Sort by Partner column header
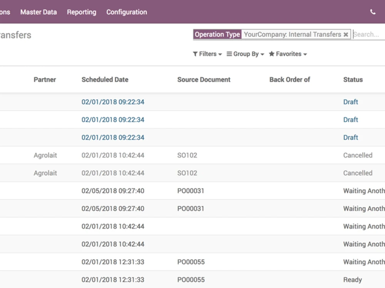This screenshot has width=385, height=288. coord(45,79)
